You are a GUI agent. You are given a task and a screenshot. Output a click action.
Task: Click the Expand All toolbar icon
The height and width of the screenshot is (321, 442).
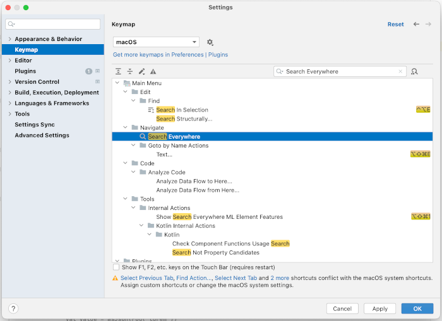(x=118, y=71)
